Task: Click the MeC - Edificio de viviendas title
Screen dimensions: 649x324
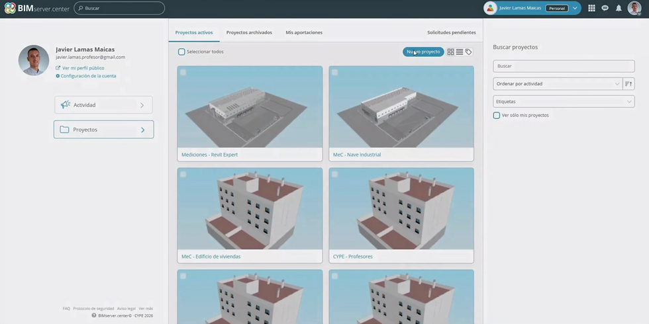Action: (x=211, y=257)
